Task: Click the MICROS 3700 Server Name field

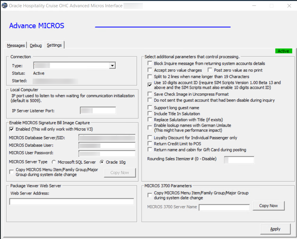Action: [224, 208]
